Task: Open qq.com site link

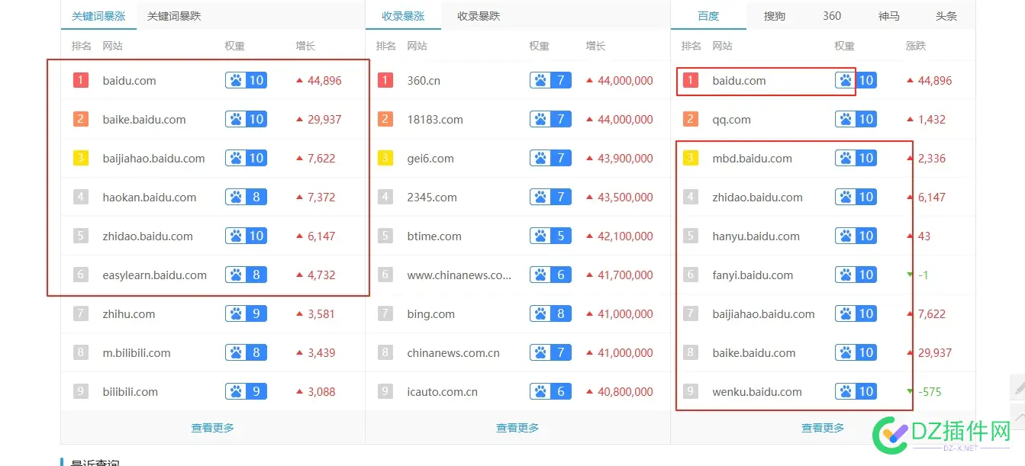Action: click(x=731, y=120)
